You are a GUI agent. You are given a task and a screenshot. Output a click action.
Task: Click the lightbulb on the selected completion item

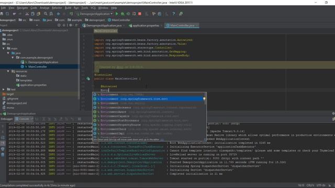coord(204,99)
